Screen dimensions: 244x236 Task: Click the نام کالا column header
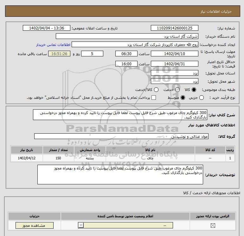click(x=150, y=150)
